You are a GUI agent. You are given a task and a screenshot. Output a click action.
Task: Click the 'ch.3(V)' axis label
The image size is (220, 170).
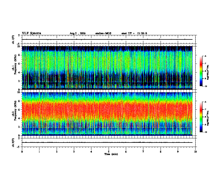(13, 143)
